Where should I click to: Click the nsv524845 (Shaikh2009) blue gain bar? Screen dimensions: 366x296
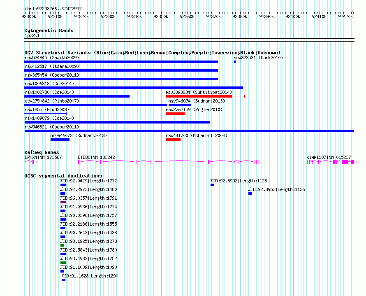tap(121, 62)
